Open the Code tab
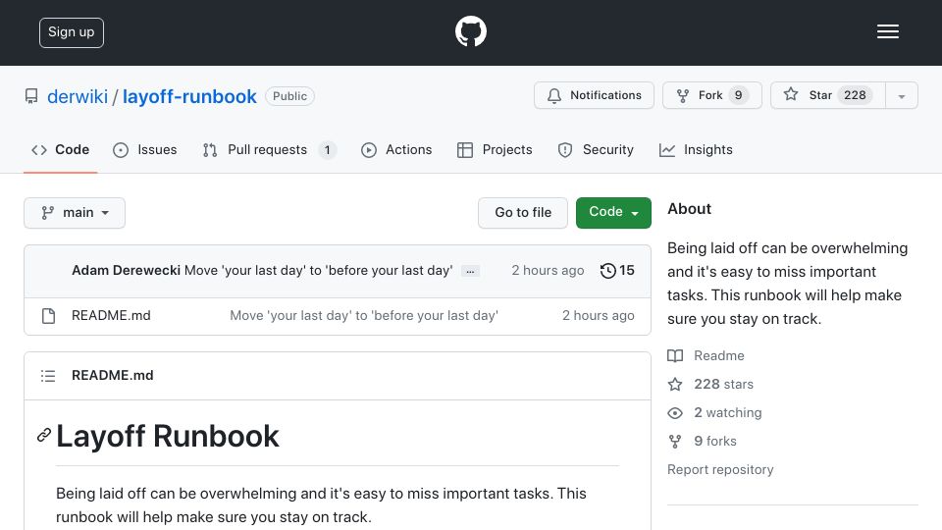This screenshot has height=530, width=942. 60,149
